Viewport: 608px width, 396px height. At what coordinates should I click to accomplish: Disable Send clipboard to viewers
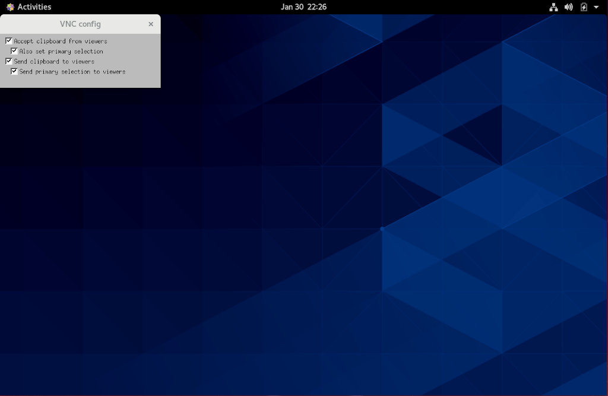(9, 61)
